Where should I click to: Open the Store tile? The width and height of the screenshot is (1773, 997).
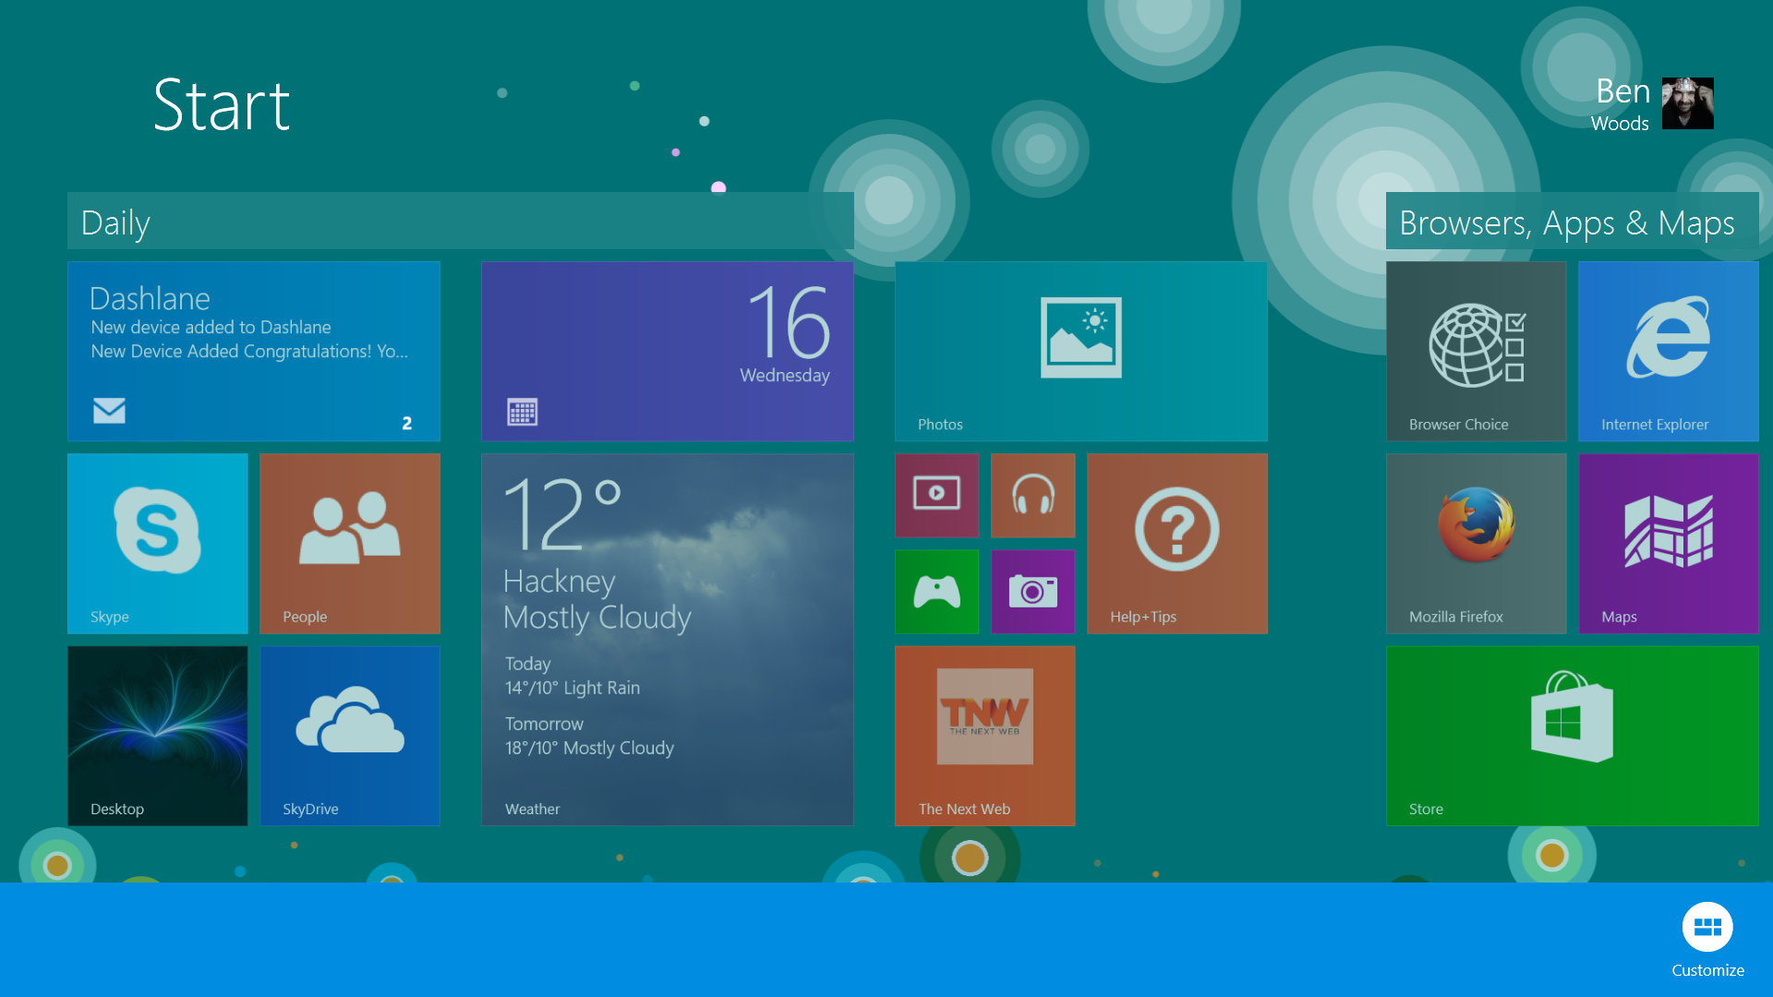point(1573,736)
